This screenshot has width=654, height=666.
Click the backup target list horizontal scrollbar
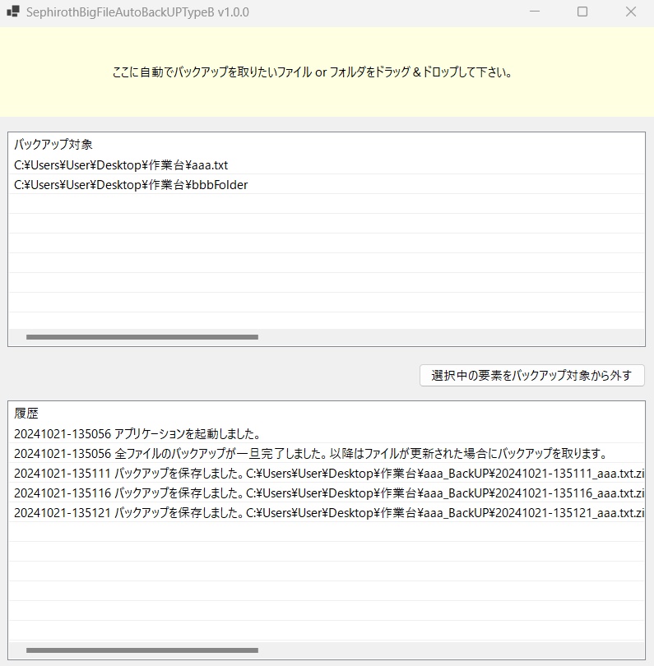142,337
